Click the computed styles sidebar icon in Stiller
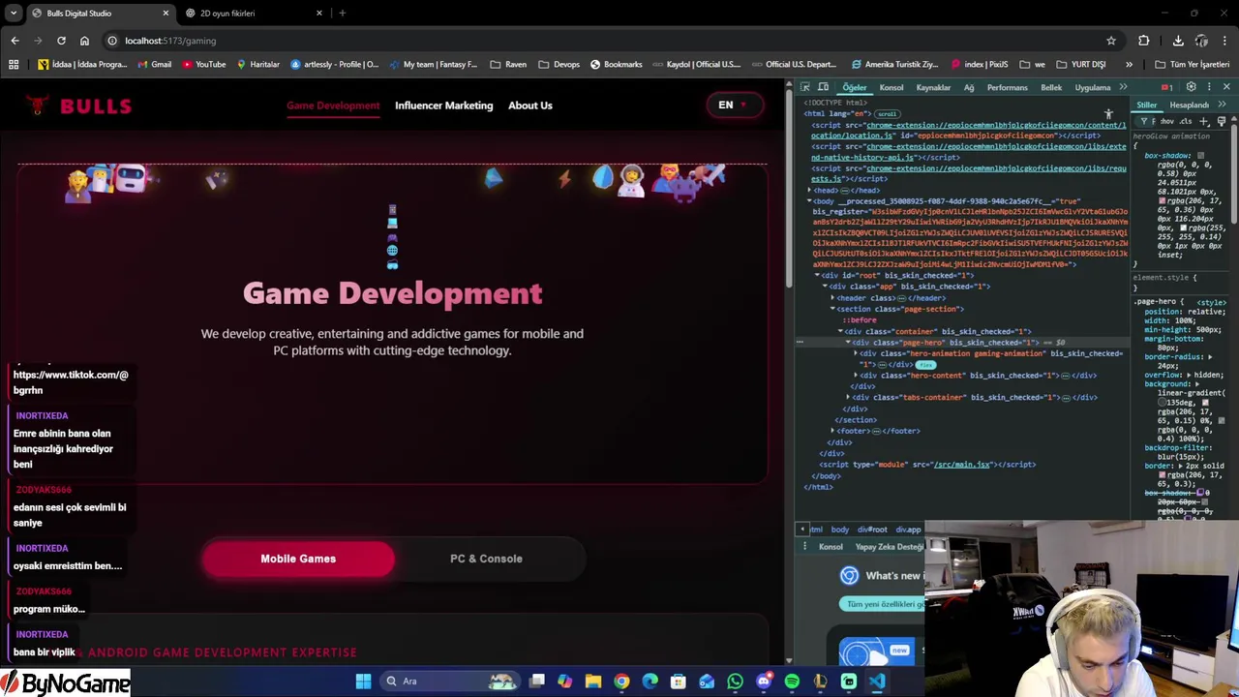 pos(1221,121)
